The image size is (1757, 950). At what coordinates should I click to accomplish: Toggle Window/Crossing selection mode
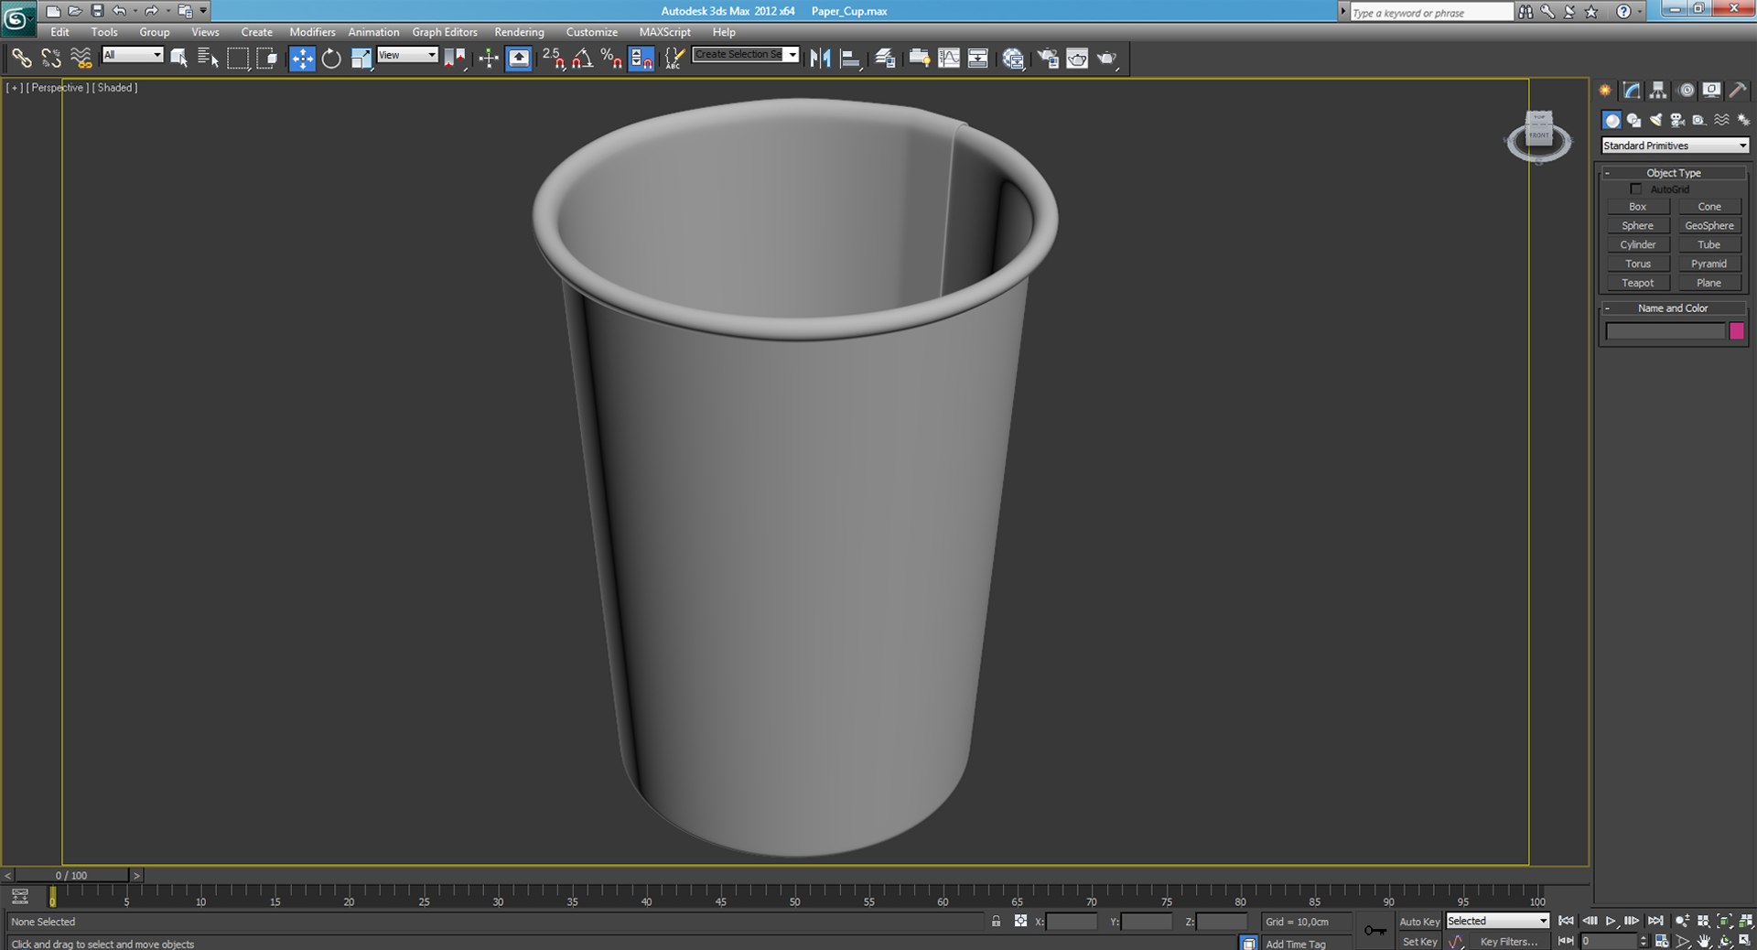pos(267,59)
